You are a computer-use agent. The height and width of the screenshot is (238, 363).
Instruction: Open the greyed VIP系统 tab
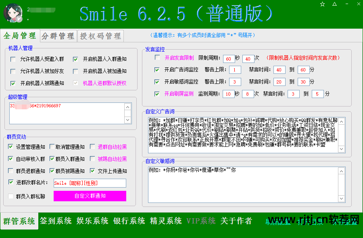[x=201, y=221]
